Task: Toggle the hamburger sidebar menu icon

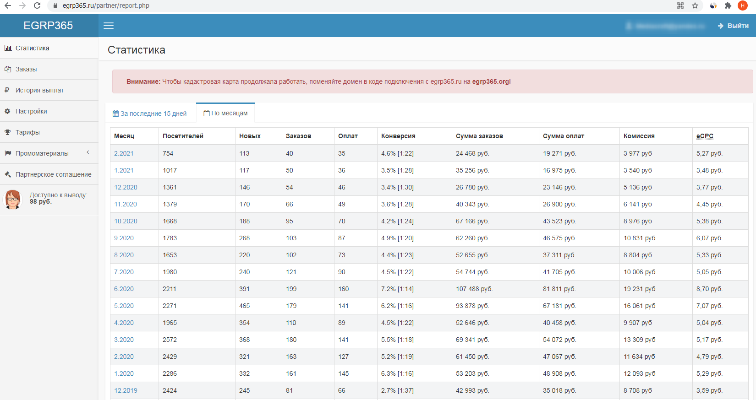Action: click(109, 26)
